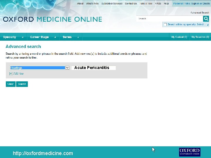The width and height of the screenshot is (211, 158).
Task: Expand the Specialty menu
Action: pos(13,37)
